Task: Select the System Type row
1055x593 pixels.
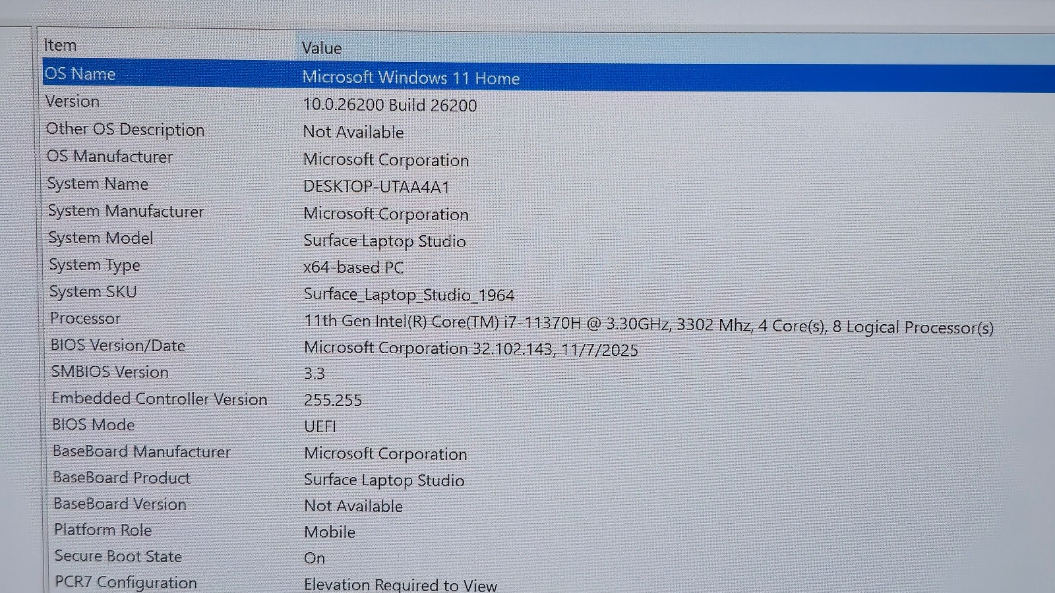Action: [x=95, y=265]
